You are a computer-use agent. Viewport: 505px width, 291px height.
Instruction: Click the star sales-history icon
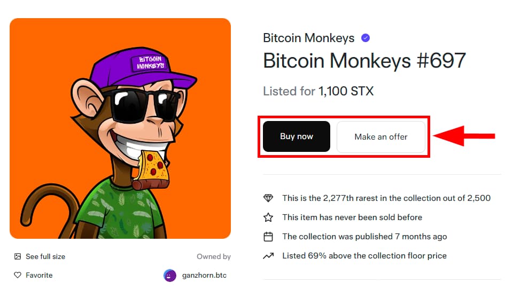click(268, 217)
